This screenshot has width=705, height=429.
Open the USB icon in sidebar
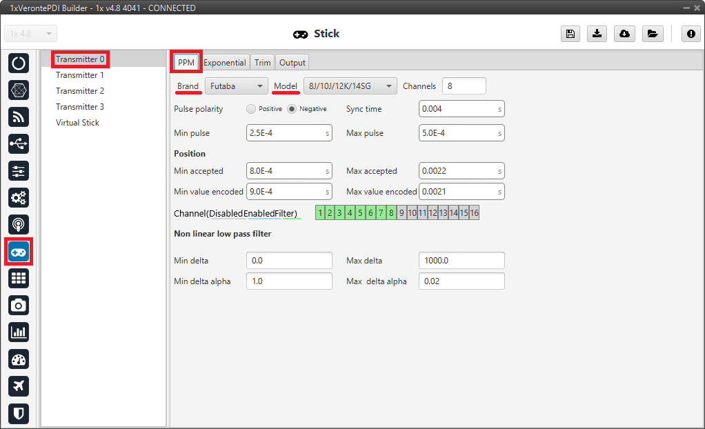19,143
